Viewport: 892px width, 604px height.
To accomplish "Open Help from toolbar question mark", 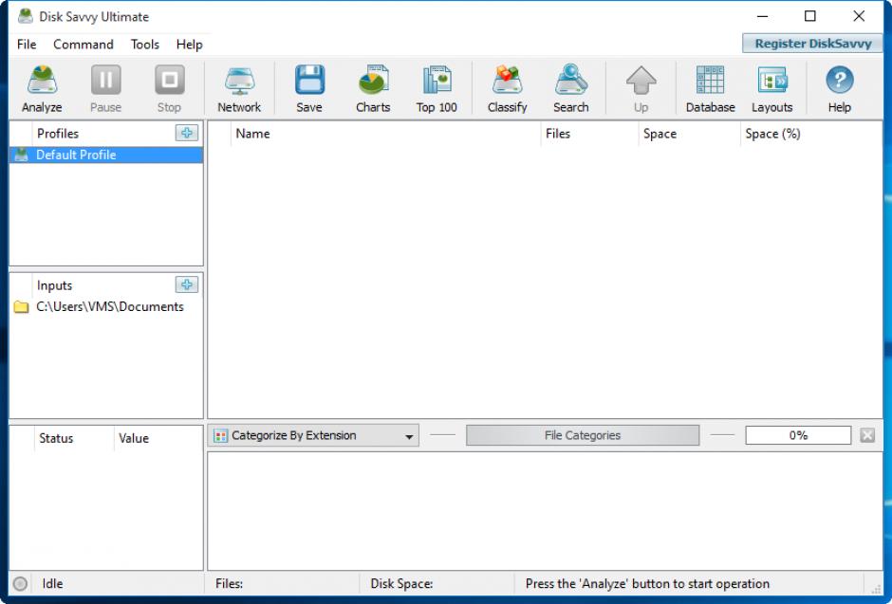I will 840,80.
